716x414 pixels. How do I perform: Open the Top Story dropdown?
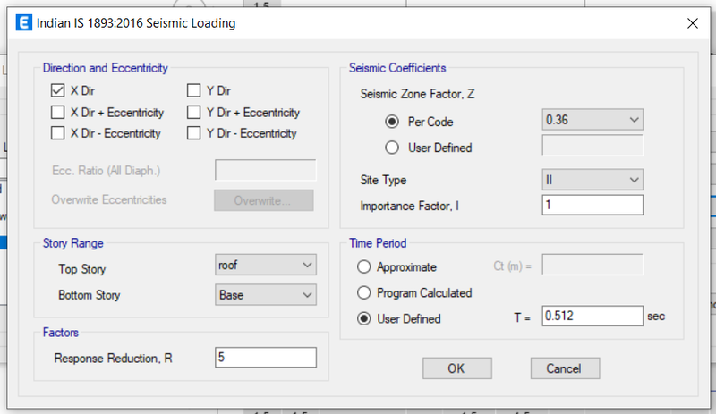266,265
